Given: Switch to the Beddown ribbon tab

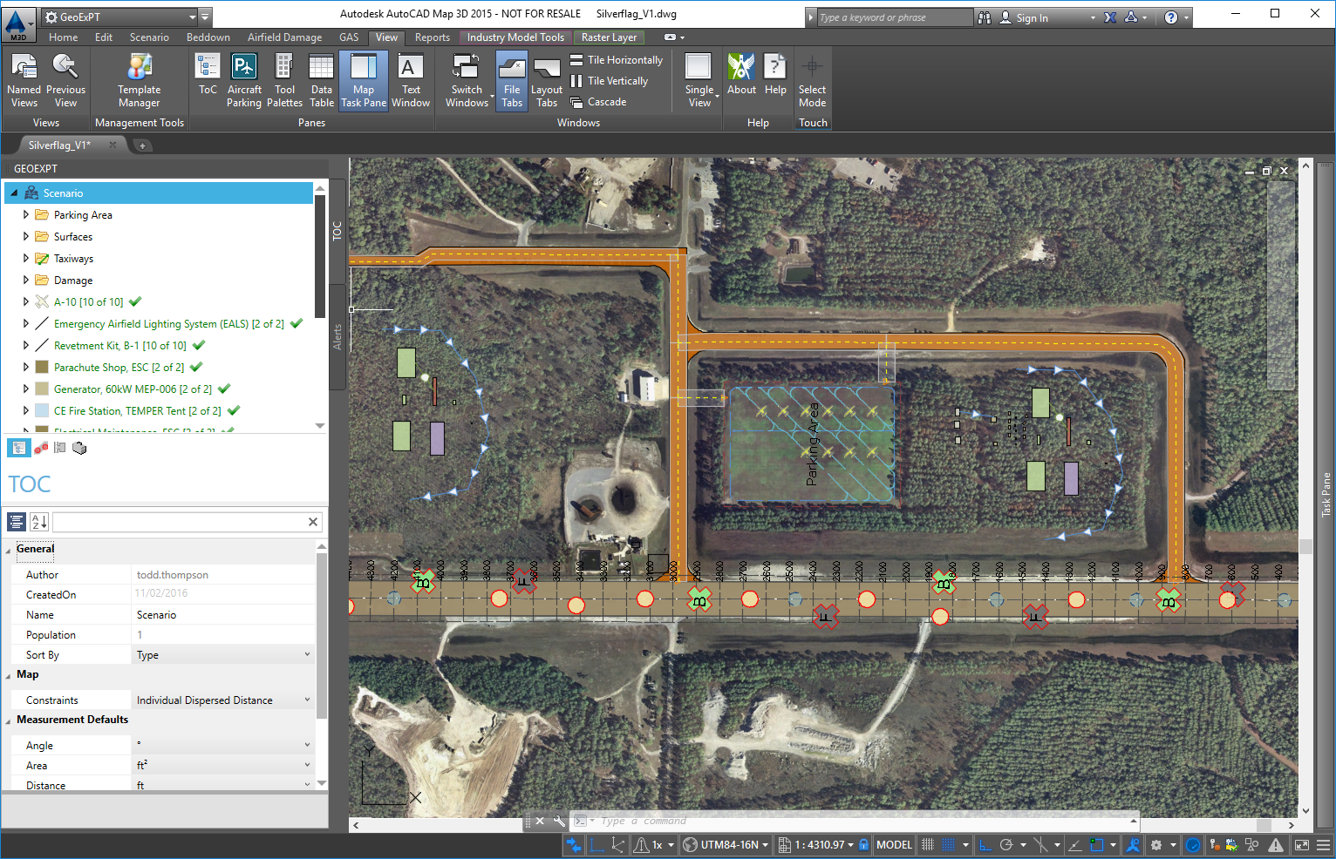Looking at the screenshot, I should (208, 37).
